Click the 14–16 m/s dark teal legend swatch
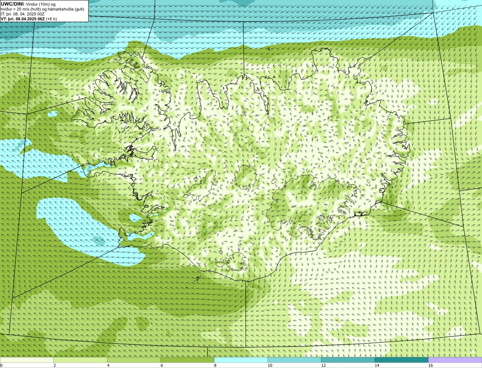The image size is (482, 368). (x=401, y=360)
